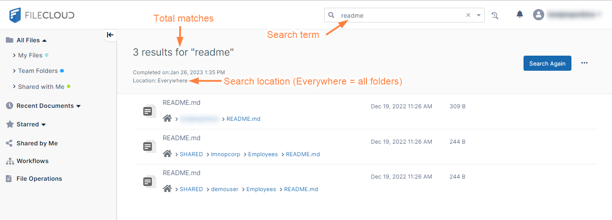Expand the Team Folders tree item
Screen dimensions: 612x220
pyautogui.click(x=15, y=71)
